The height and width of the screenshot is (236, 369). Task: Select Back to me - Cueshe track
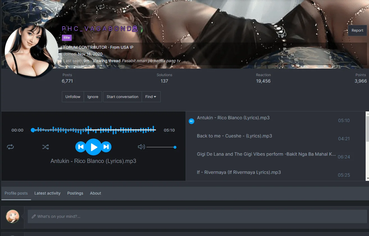(235, 136)
